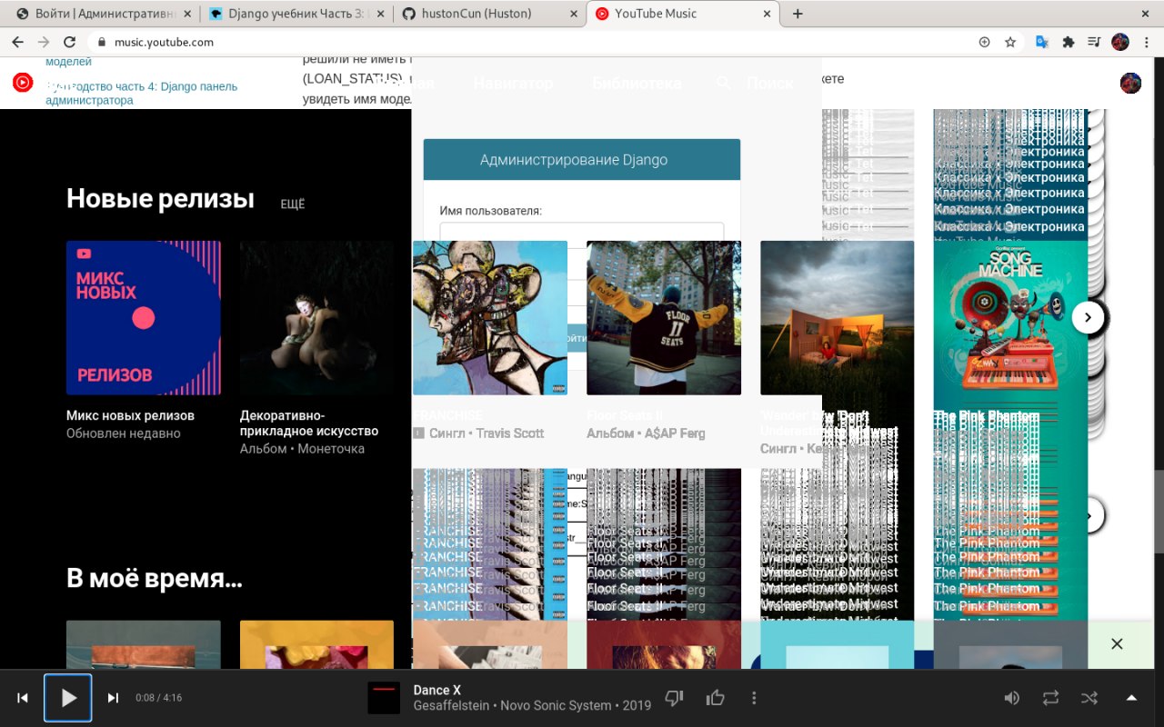1164x727 pixels.
Task: Open the Google Translate extension icon
Action: 1043,42
